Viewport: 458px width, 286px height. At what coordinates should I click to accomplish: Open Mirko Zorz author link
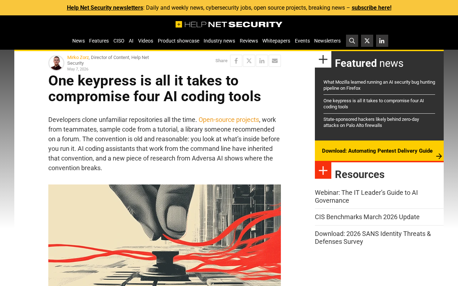pyautogui.click(x=78, y=58)
